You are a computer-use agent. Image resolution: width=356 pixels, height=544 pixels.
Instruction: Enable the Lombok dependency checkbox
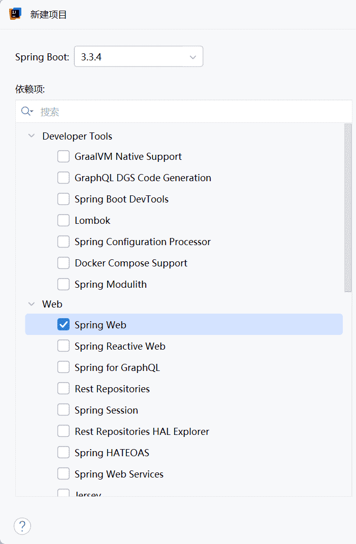pos(63,220)
